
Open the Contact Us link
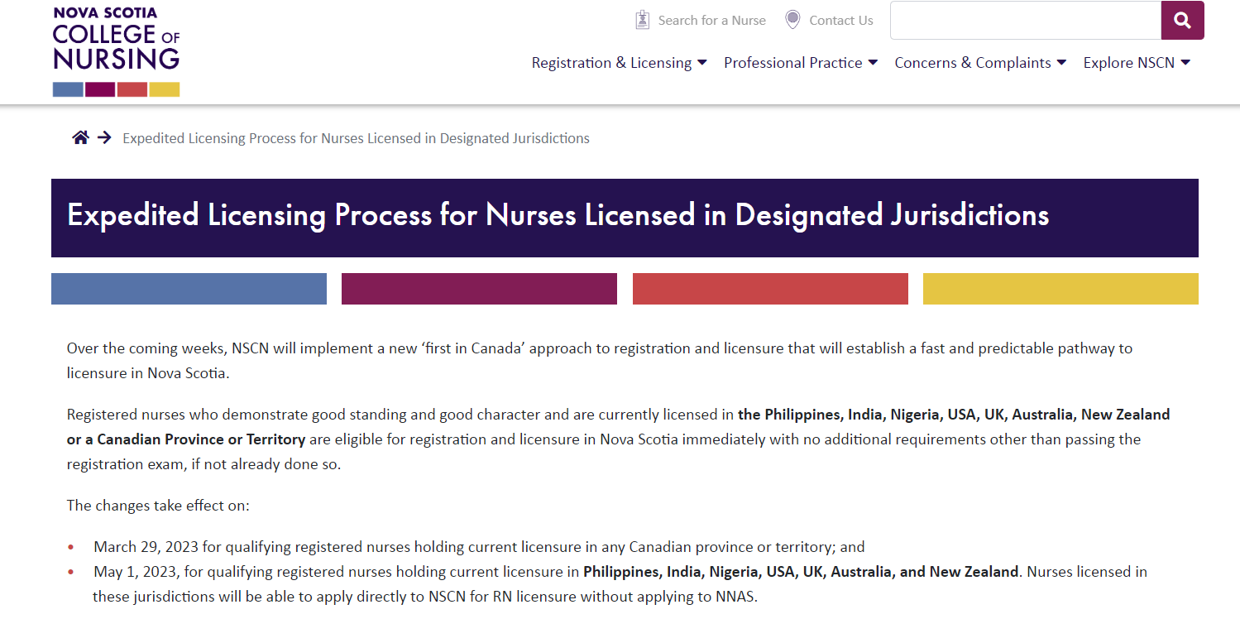[841, 21]
